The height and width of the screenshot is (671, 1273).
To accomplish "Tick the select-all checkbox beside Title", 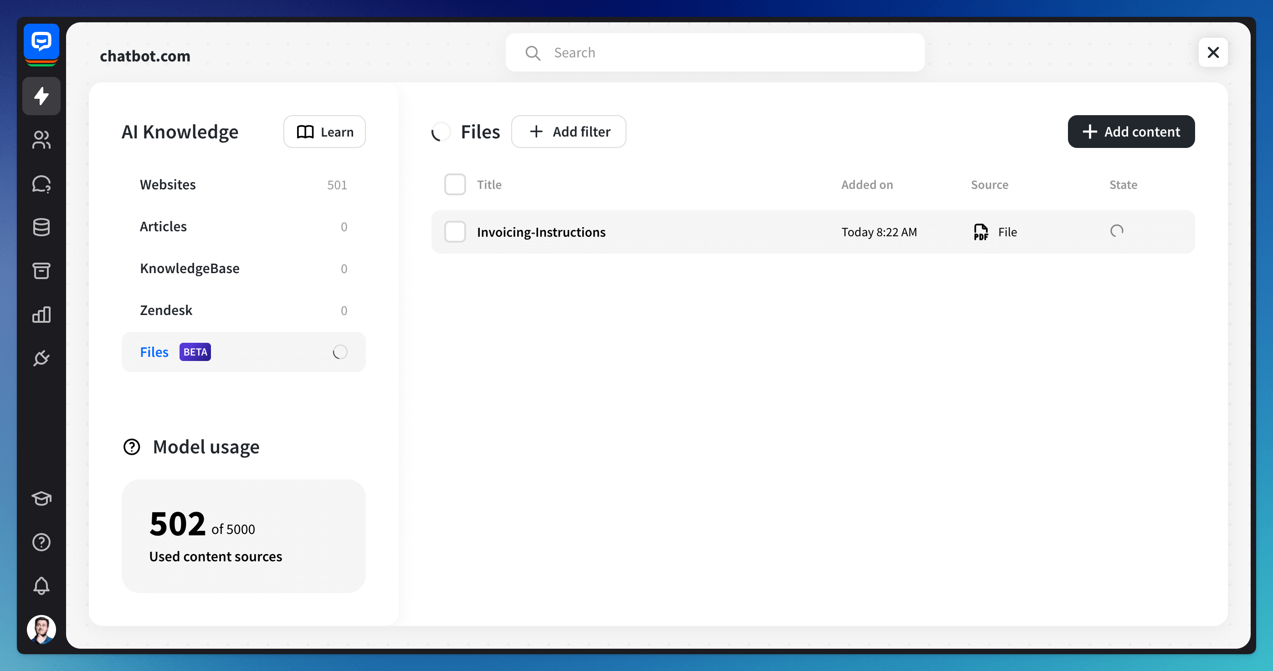I will [455, 184].
